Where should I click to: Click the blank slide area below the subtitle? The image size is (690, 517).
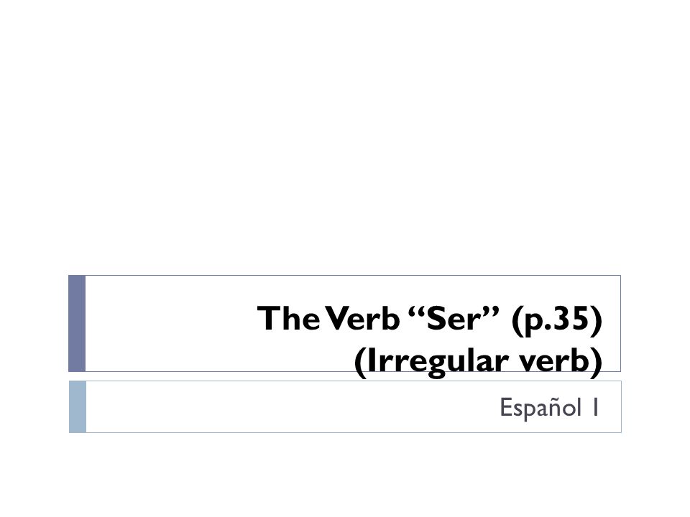[345, 475]
